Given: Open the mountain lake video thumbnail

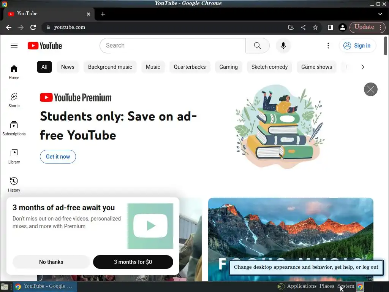Looking at the screenshot, I should (x=291, y=240).
